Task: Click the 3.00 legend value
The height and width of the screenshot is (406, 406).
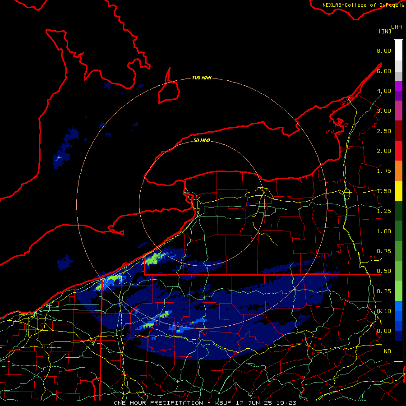Action: click(x=384, y=111)
